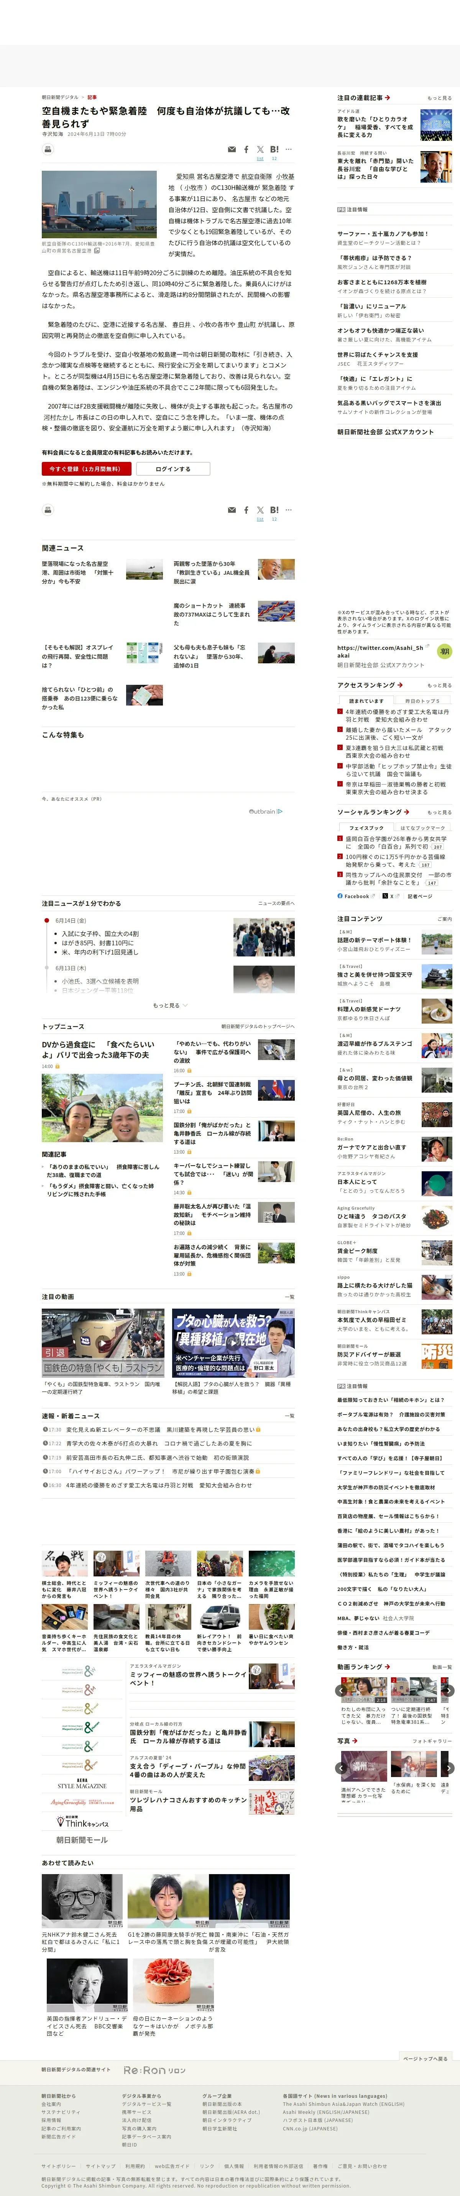Click 一覧 beside 速報・新着ニュース
460x2196 pixels.
click(x=290, y=1415)
